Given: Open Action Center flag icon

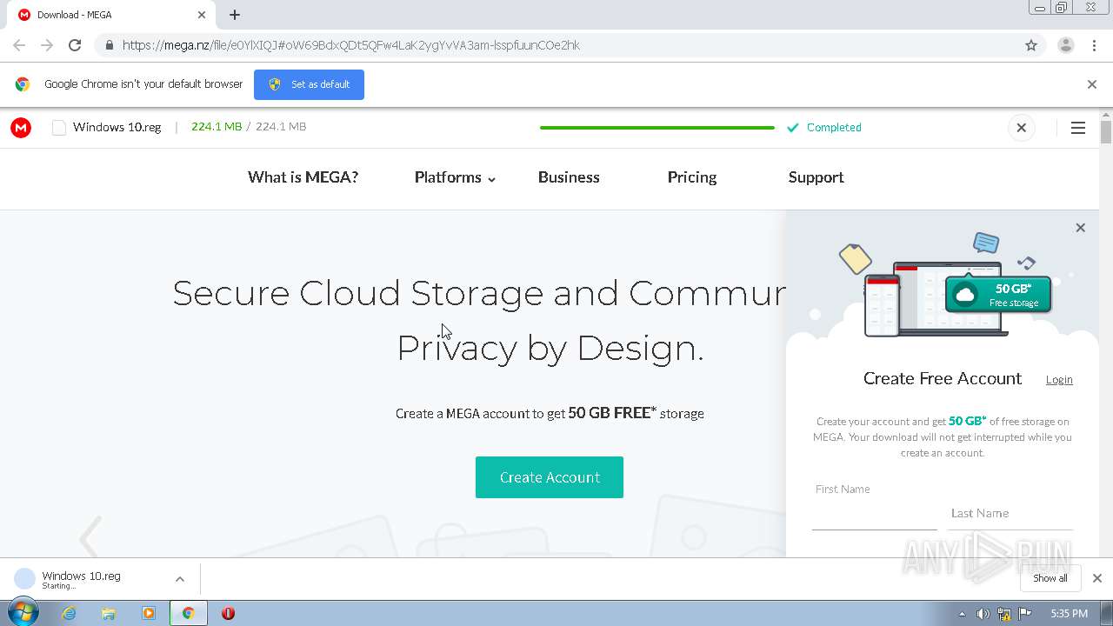Looking at the screenshot, I should (1025, 614).
